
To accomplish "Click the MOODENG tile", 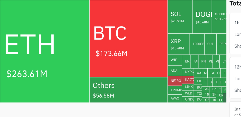I will pos(219,17).
